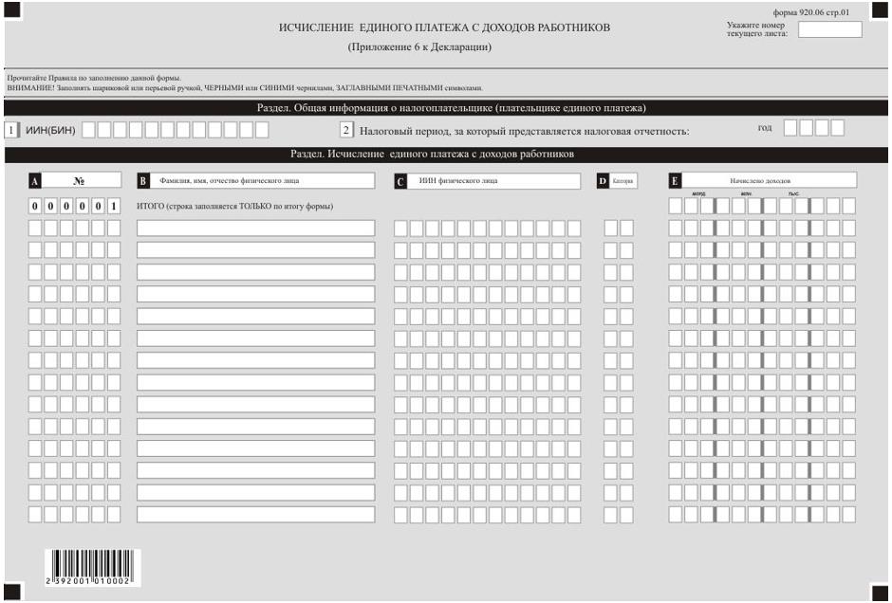Click the black B marker for the name column
The image size is (892, 603).
tap(143, 180)
